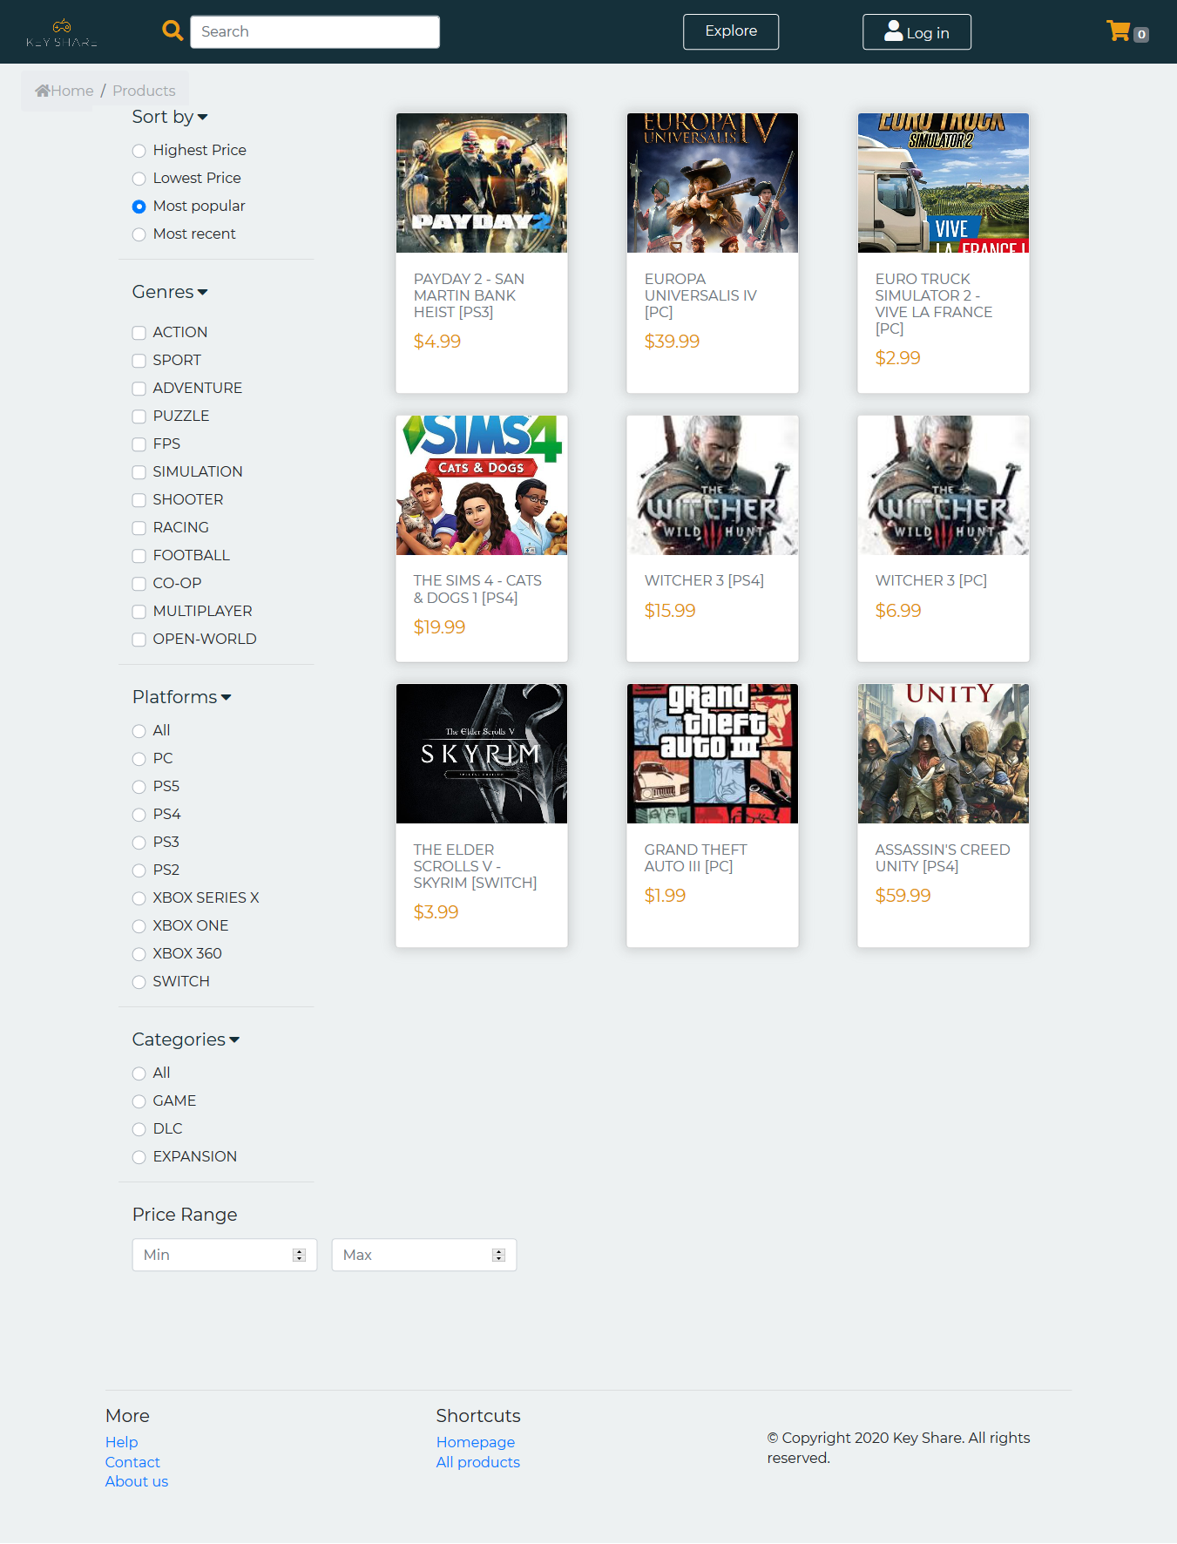Image resolution: width=1177 pixels, height=1544 pixels.
Task: Select the PS2 platform
Action: pos(139,870)
